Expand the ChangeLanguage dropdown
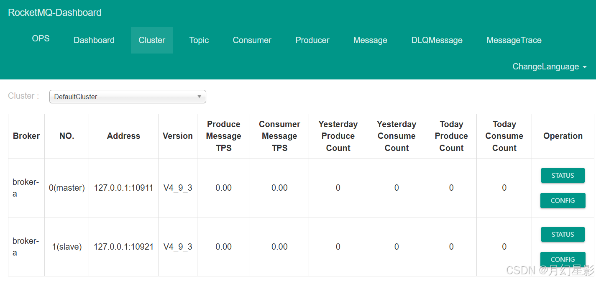This screenshot has height=281, width=596. coord(550,66)
